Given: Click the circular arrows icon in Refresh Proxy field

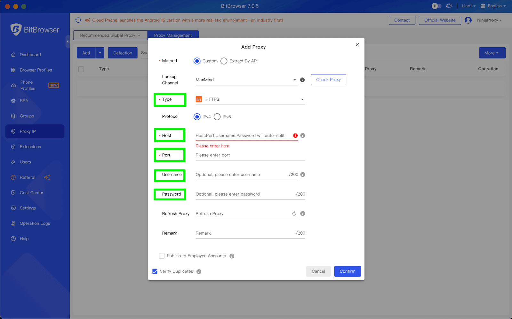Looking at the screenshot, I should pyautogui.click(x=294, y=214).
